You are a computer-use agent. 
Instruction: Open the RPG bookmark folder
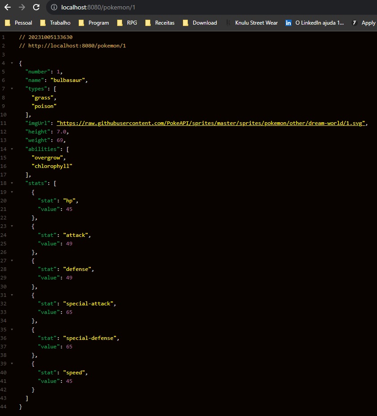(127, 23)
